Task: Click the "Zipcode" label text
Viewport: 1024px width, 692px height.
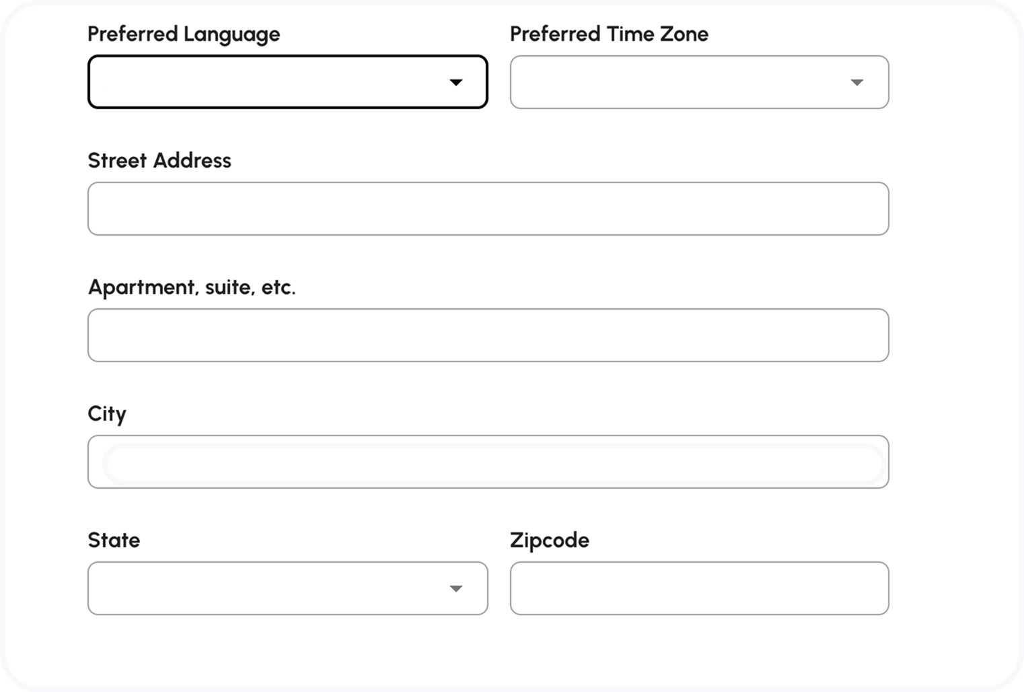Action: 549,540
